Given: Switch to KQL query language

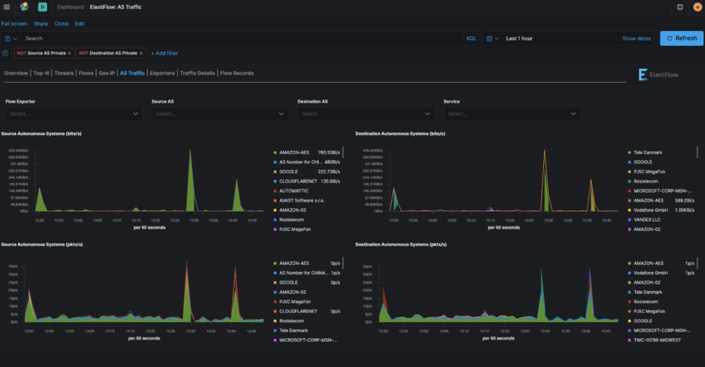Looking at the screenshot, I should (471, 39).
